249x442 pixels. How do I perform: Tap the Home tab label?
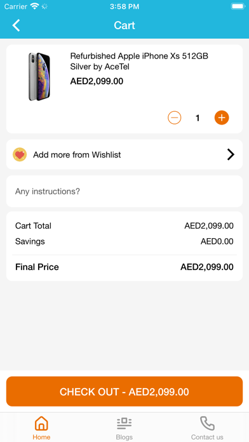[41, 437]
